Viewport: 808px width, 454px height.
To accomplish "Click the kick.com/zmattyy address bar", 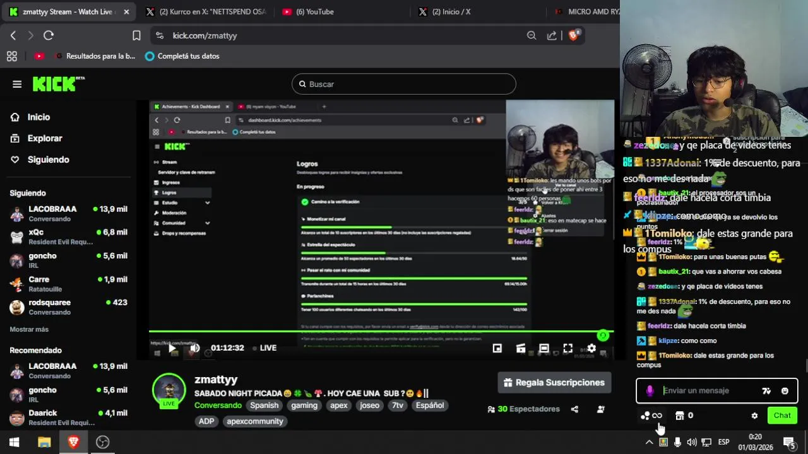I will pos(205,35).
